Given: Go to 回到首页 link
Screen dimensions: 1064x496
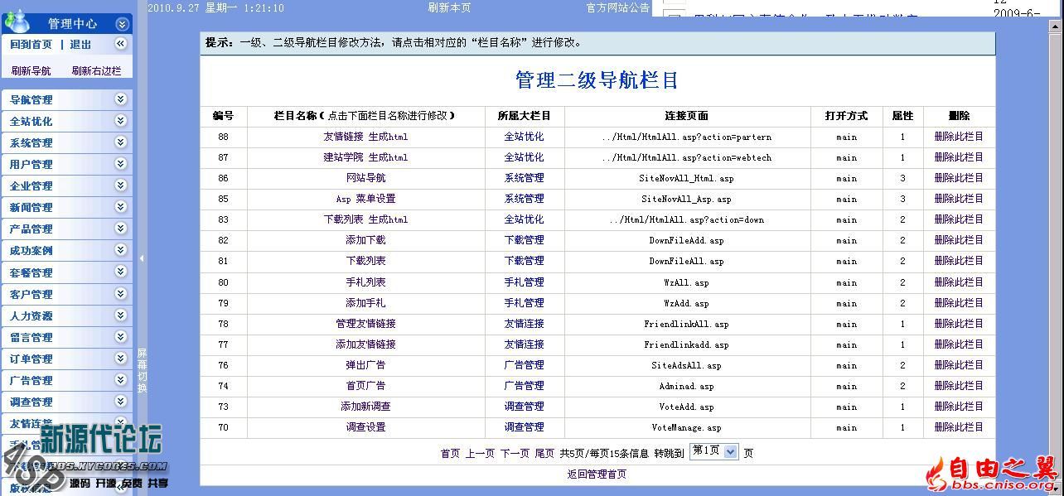Looking at the screenshot, I should coord(31,45).
